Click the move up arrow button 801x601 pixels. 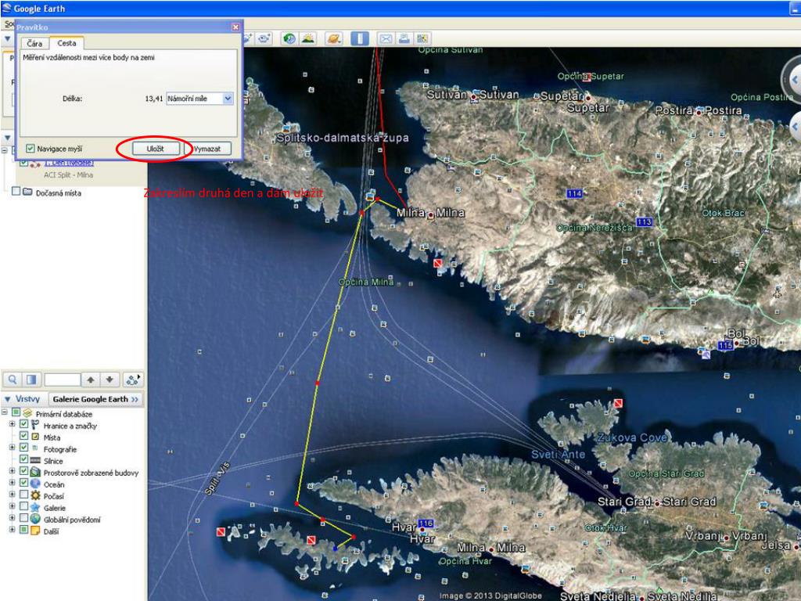click(x=91, y=380)
